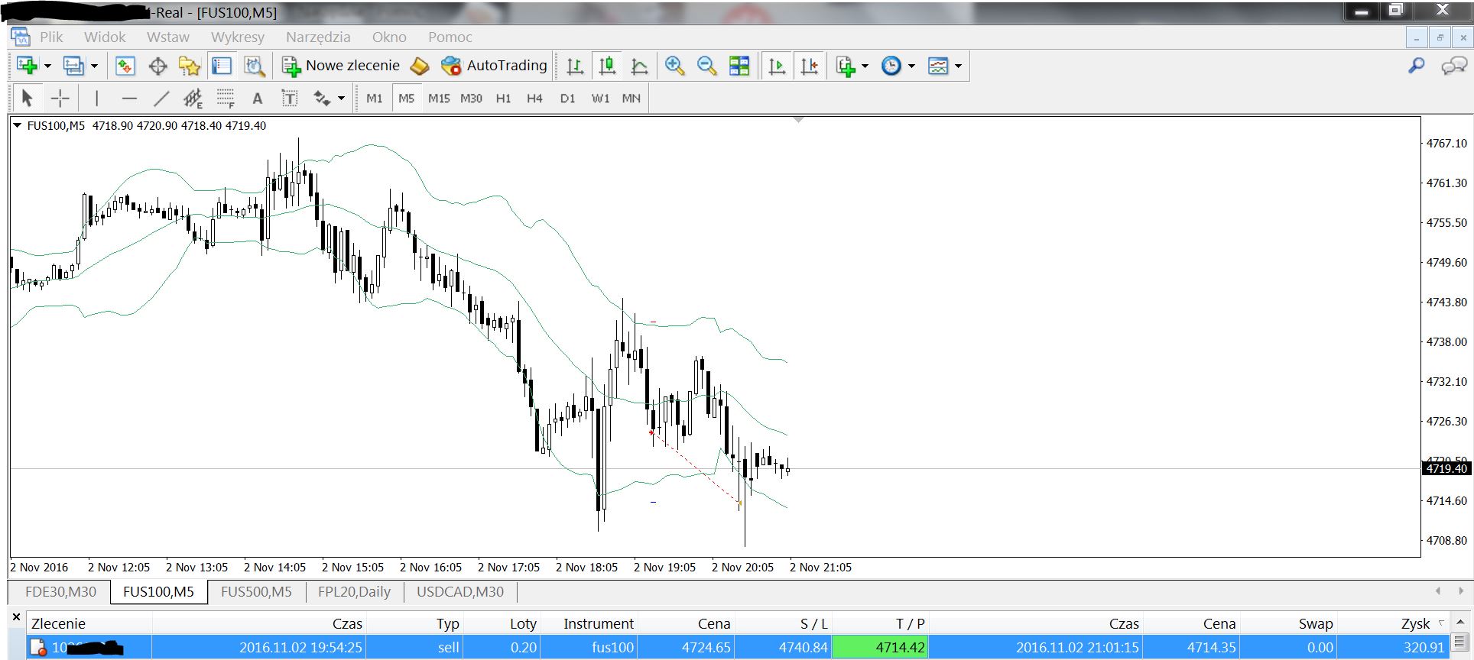The image size is (1474, 660).
Task: Set timeframe to M30
Action: click(x=471, y=98)
